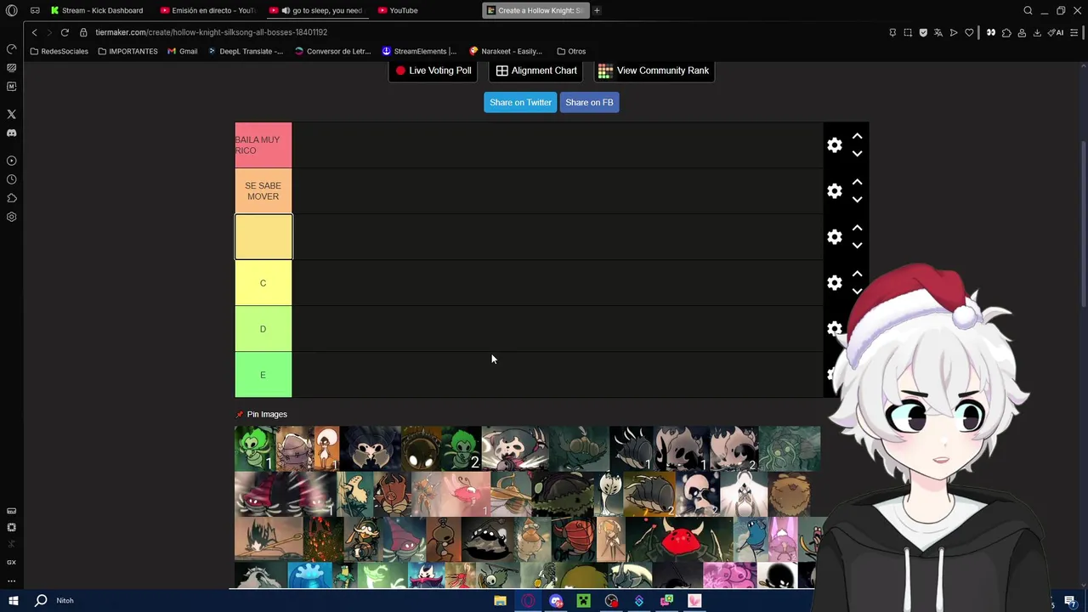Open the Opera main menu logo
1088x612 pixels.
[11, 10]
